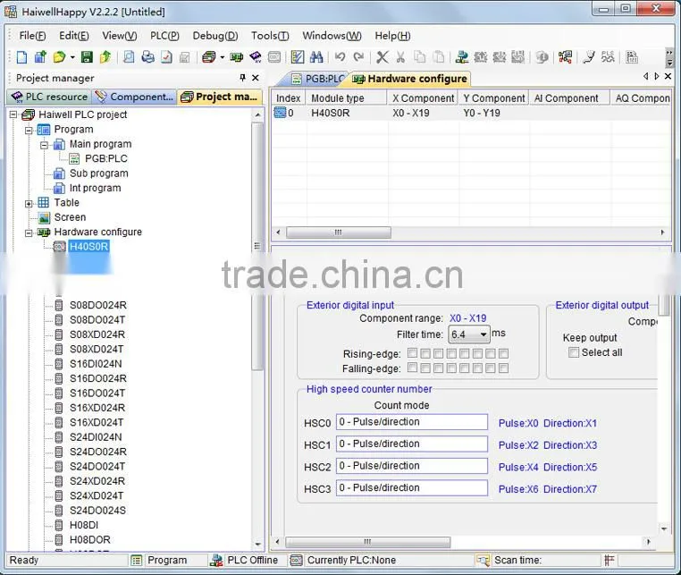
Task: Switch to the PGB:PLC editor tab
Action: (x=318, y=79)
